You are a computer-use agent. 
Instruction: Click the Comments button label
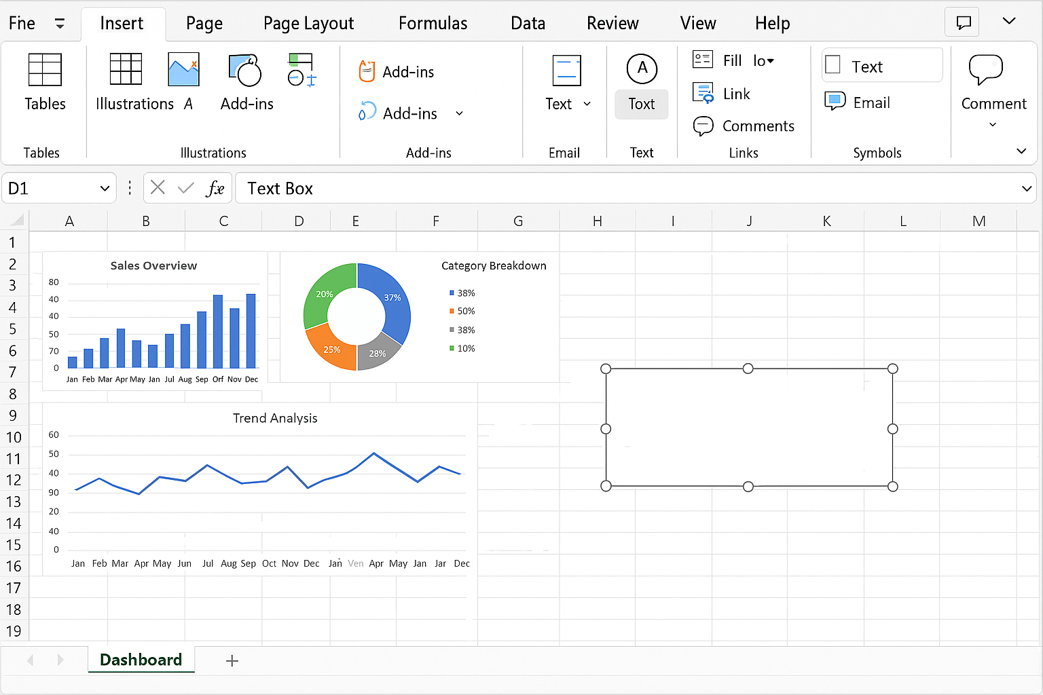(x=758, y=126)
